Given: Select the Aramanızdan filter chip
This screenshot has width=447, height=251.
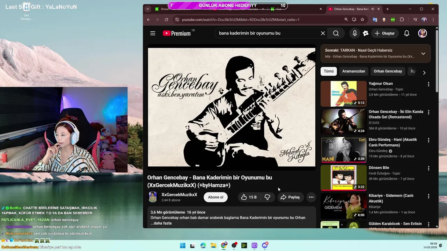Looking at the screenshot, I should (x=354, y=71).
